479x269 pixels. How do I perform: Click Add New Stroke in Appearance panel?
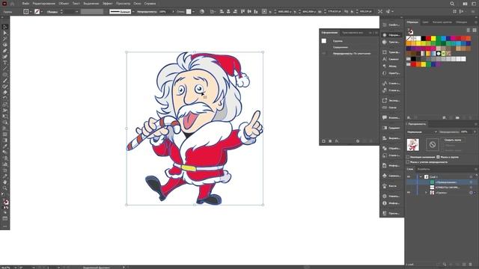pyautogui.click(x=324, y=141)
